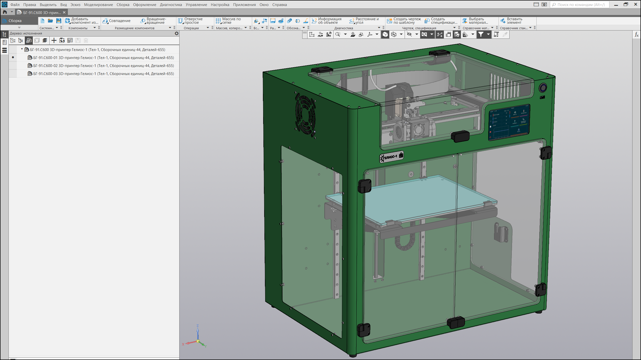The image size is (641, 360).
Task: Toggle wireframe cube display mode
Action: 394,34
